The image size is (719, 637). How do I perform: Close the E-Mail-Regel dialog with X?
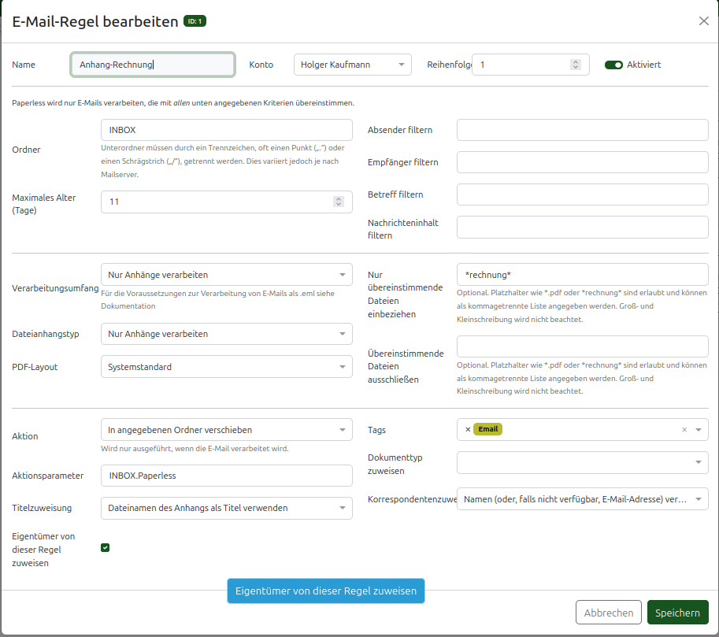[x=703, y=21]
